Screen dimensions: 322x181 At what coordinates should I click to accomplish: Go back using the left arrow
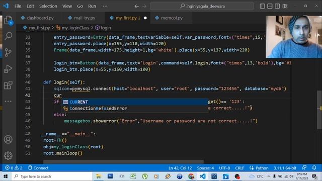[x=136, y=7]
